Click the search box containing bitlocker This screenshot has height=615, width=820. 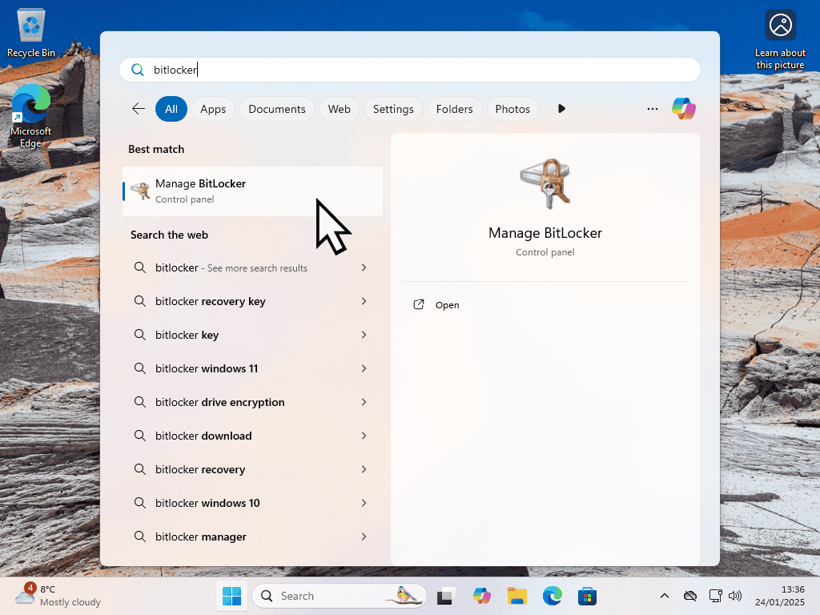pos(409,70)
